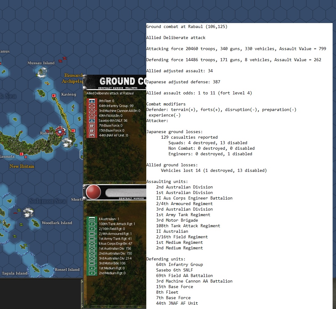Select the 3rd Motor Bde icon
The width and height of the screenshot is (336, 309).
92,263
